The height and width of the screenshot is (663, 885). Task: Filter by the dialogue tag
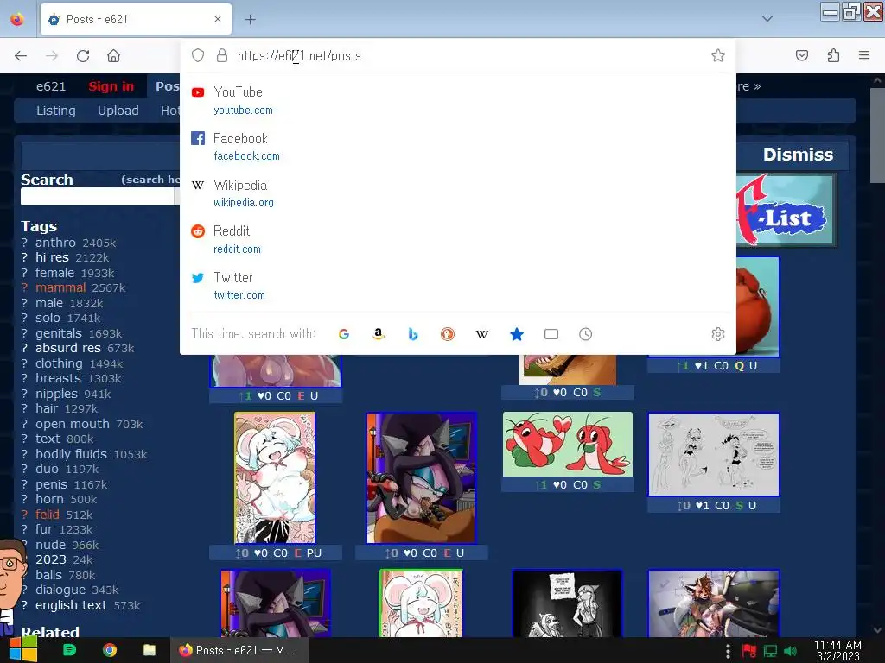coord(60,590)
